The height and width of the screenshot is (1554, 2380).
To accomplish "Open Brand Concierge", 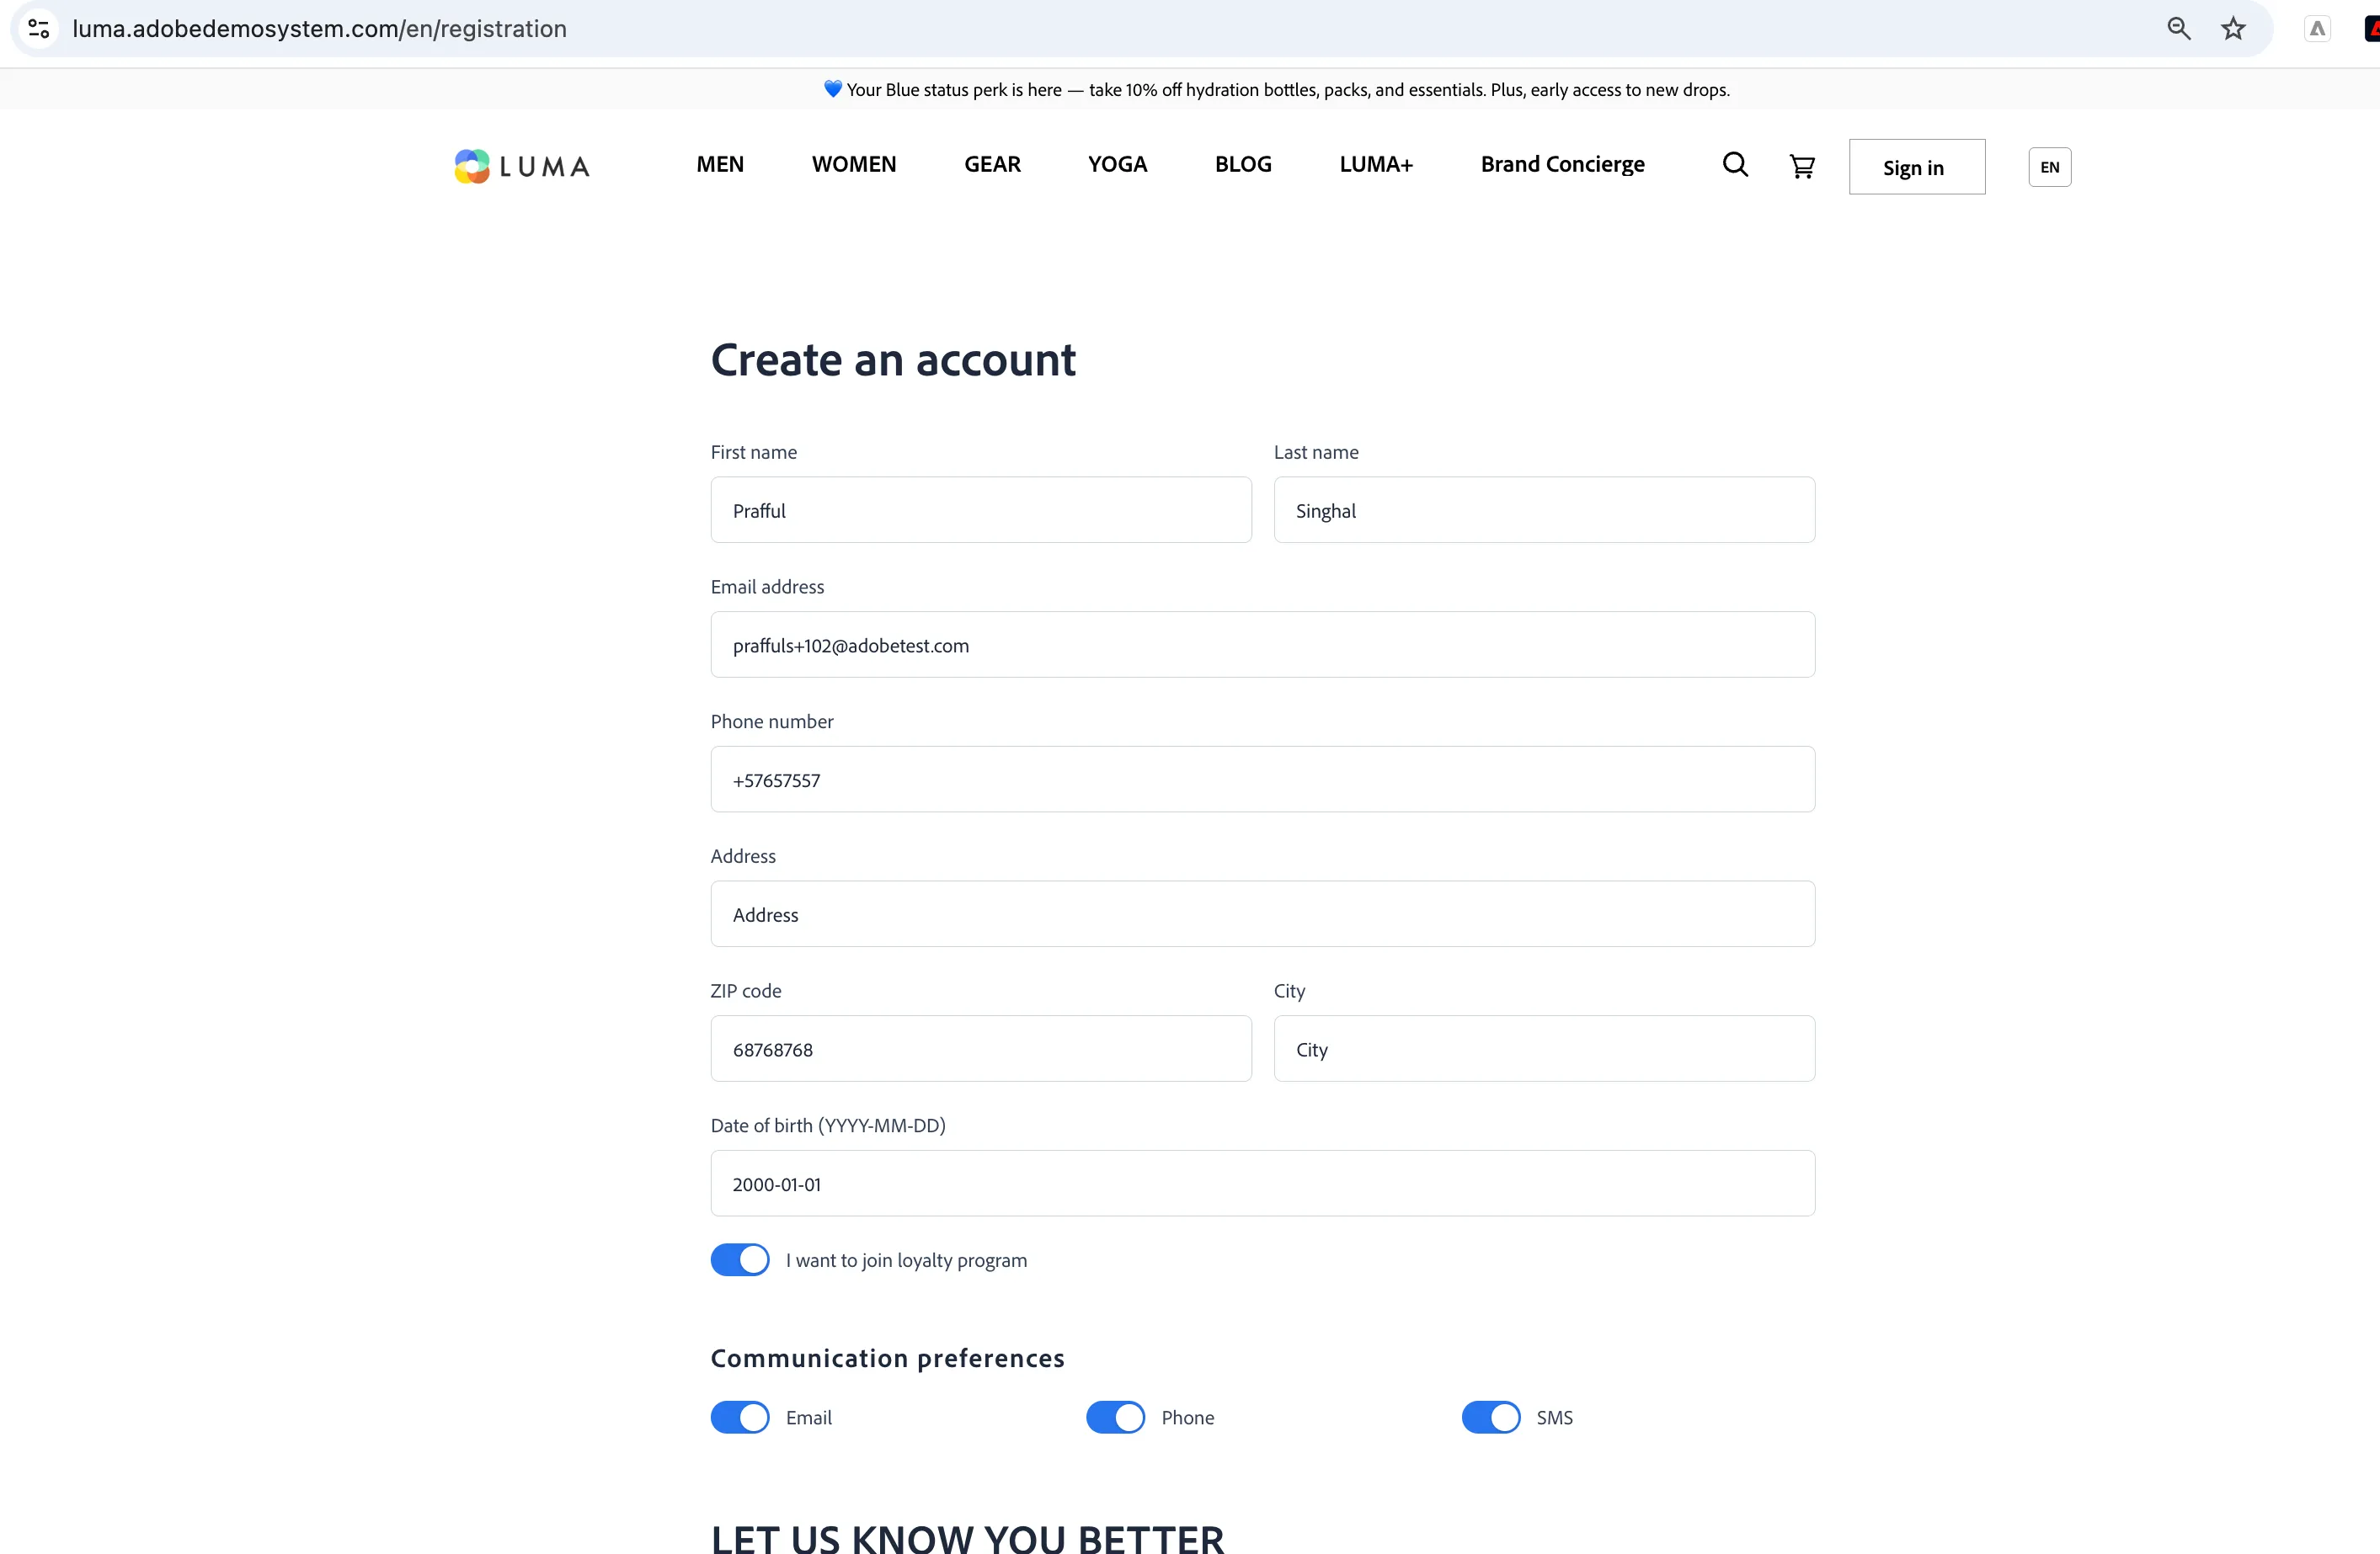I will (1562, 164).
